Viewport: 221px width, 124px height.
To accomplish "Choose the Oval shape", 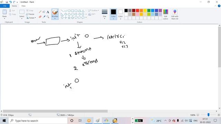I will pos(69,11).
